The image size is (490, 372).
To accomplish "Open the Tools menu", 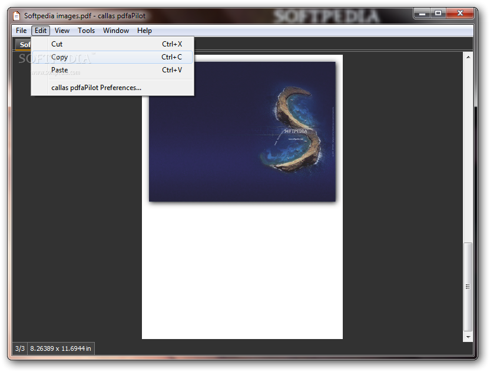I will [x=86, y=31].
